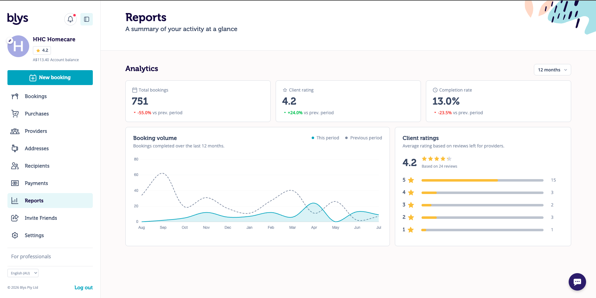596x298 pixels.
Task: Open the live chat bubble
Action: coord(577,282)
